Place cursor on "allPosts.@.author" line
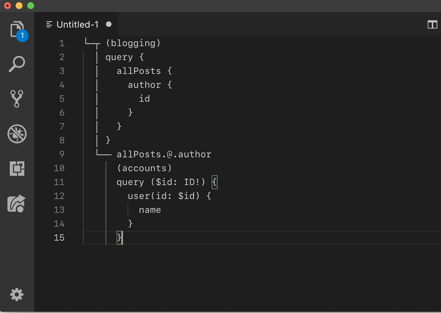The height and width of the screenshot is (313, 441). [x=164, y=154]
